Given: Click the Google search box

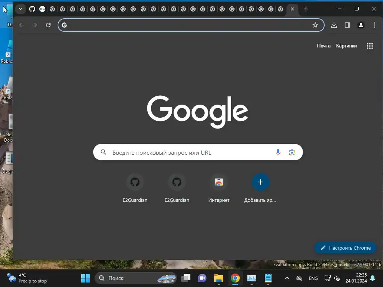Looking at the screenshot, I should 198,152.
